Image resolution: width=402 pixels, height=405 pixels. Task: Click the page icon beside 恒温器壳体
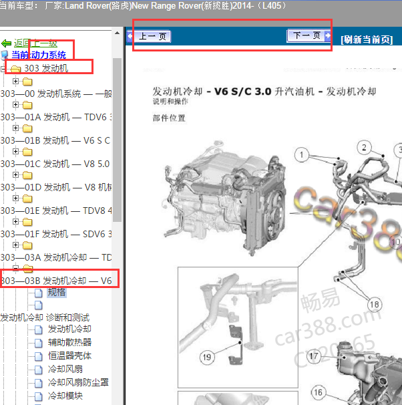tap(39, 356)
